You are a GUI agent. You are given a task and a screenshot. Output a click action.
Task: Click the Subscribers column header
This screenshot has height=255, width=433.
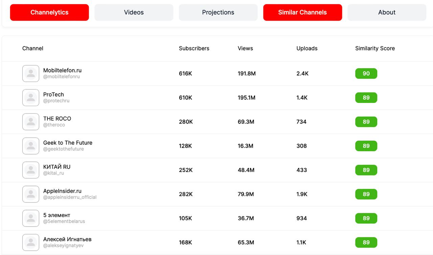point(194,48)
